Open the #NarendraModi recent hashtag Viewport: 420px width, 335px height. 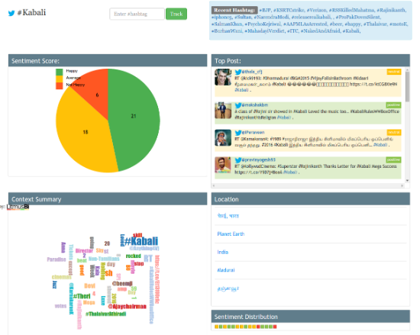[271, 17]
